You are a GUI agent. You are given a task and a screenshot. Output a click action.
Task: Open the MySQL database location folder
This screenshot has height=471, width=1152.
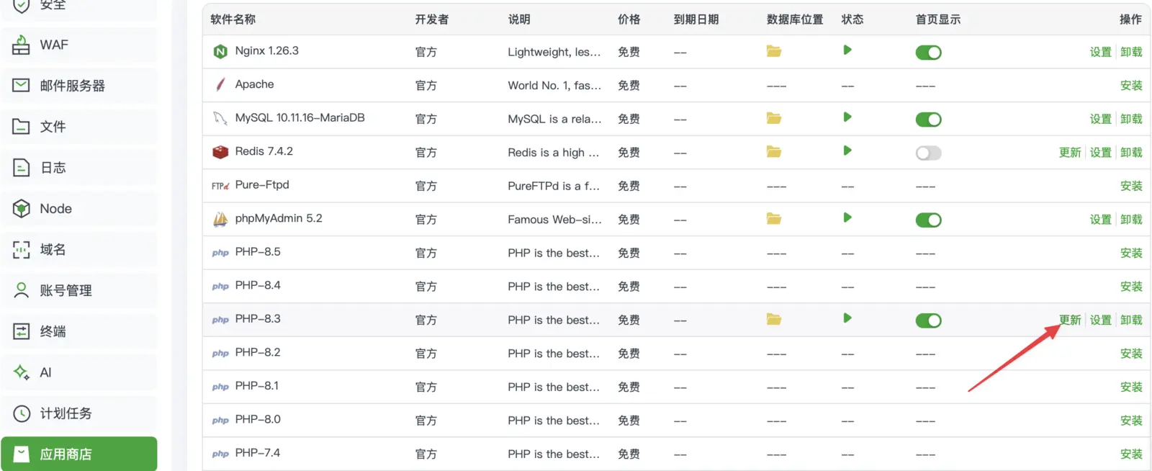click(x=774, y=118)
